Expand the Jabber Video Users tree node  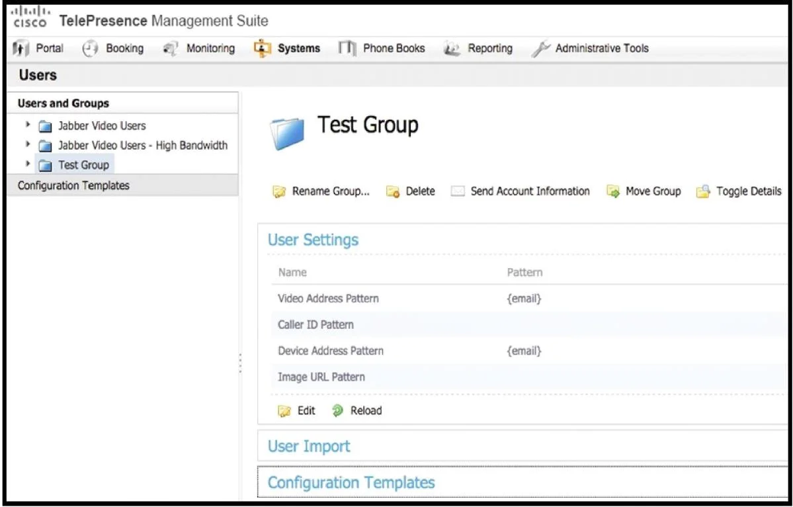coord(28,124)
